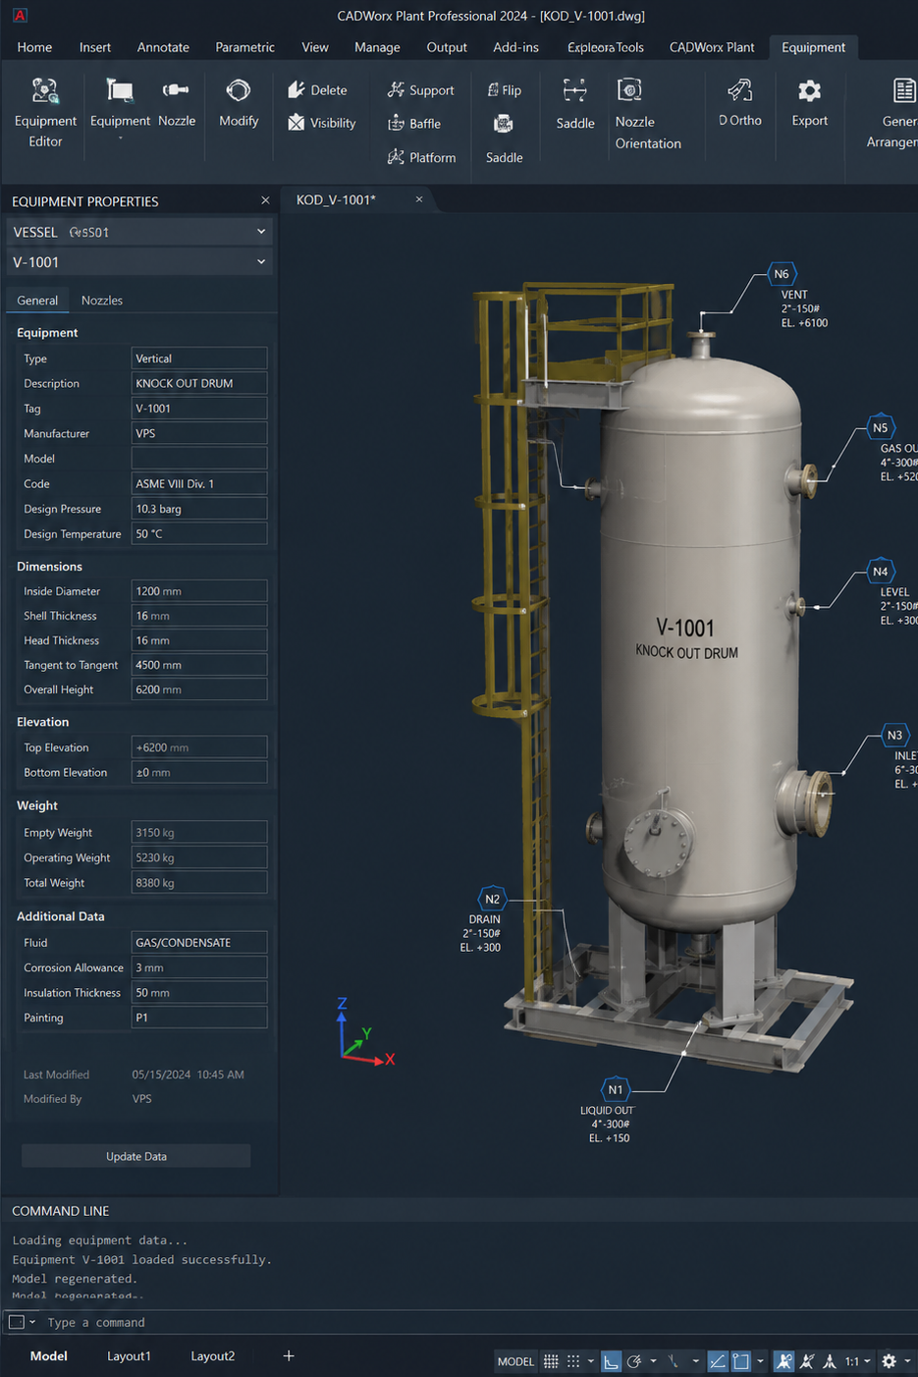Toggle annotation auto-scale icon
Screen dimensions: 918x1377
pyautogui.click(x=806, y=1361)
